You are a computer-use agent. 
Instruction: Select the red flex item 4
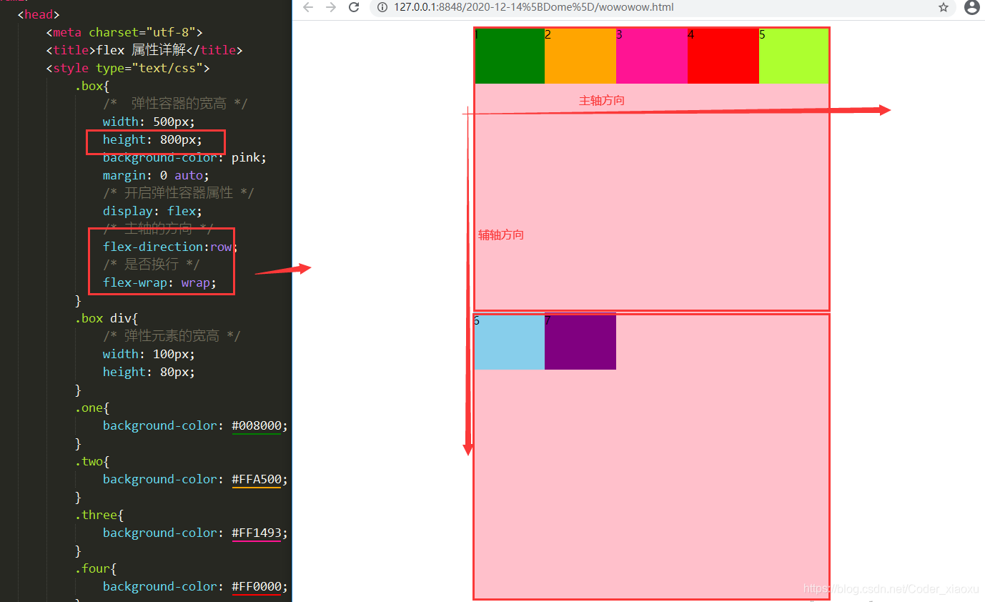point(723,56)
